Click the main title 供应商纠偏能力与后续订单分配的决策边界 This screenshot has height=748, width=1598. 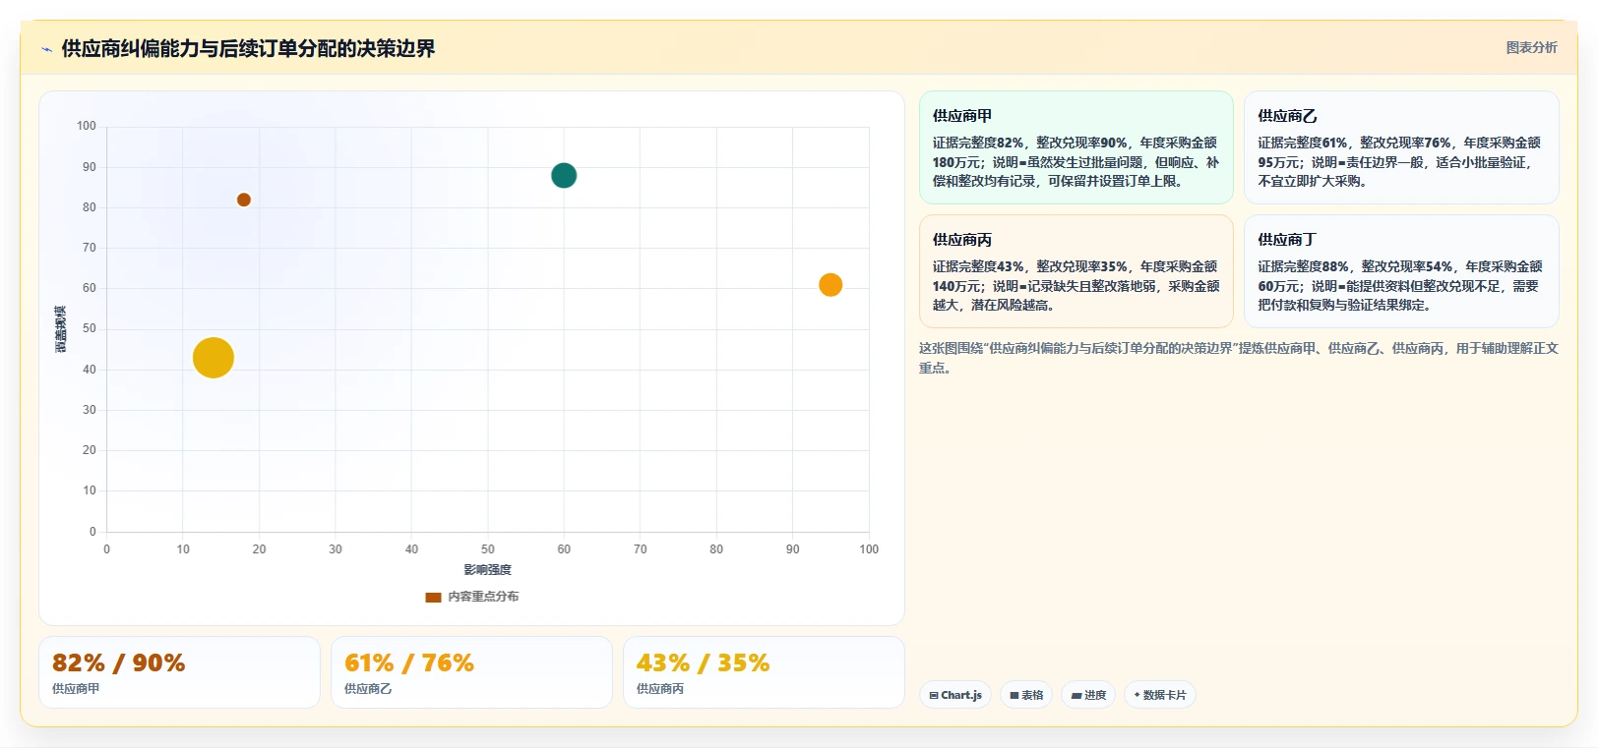(x=248, y=49)
